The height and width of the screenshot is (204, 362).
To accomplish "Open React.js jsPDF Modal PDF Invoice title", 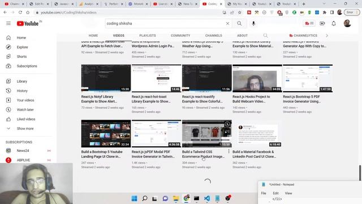I will tap(153, 154).
